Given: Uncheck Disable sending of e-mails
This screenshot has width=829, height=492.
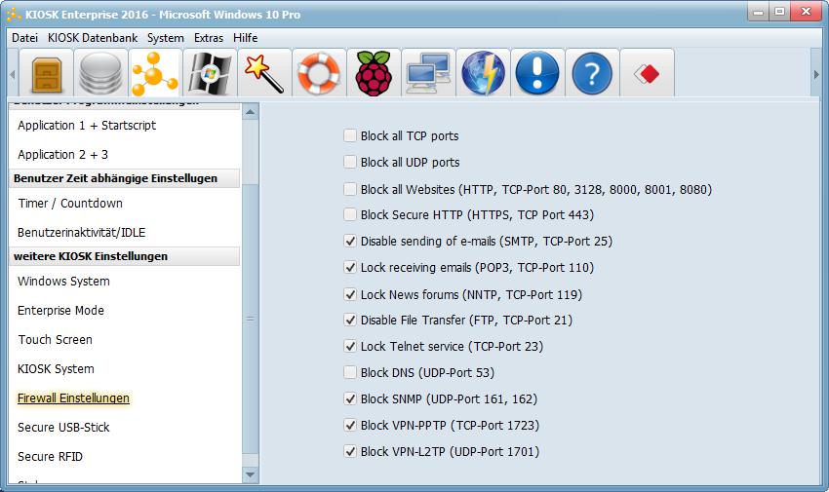Looking at the screenshot, I should 350,241.
